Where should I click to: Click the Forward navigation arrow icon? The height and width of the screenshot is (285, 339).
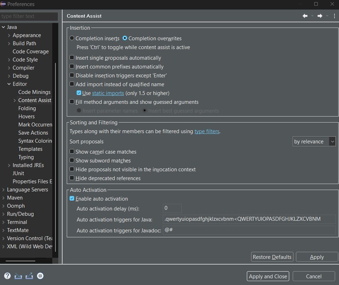pyautogui.click(x=320, y=16)
